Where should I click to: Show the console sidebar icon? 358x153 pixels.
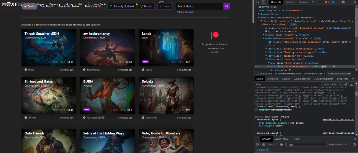258,144
